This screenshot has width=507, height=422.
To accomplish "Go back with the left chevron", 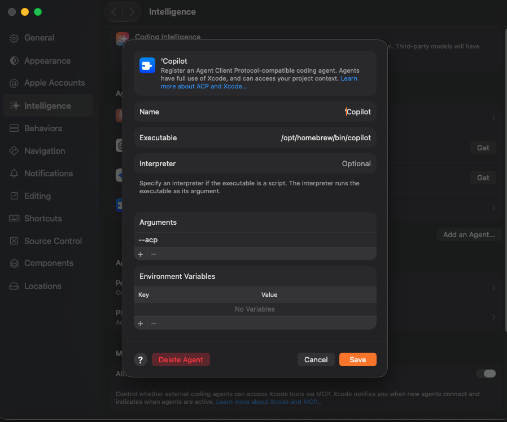I will pos(113,12).
